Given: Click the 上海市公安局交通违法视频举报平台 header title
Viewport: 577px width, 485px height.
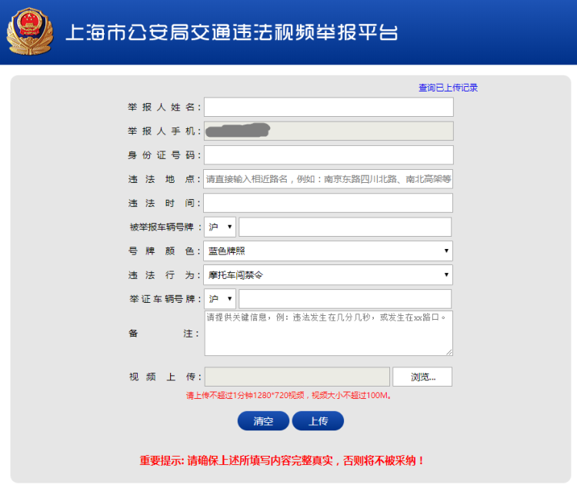Looking at the screenshot, I should coord(232,33).
